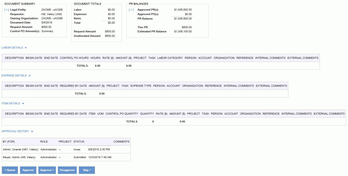Click Approved PO(s) $0.00 value
Viewport: 348px width, 176px height.
[188, 14]
